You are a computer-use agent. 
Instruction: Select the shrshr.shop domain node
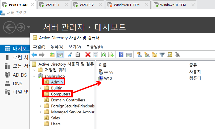[x=55, y=76]
